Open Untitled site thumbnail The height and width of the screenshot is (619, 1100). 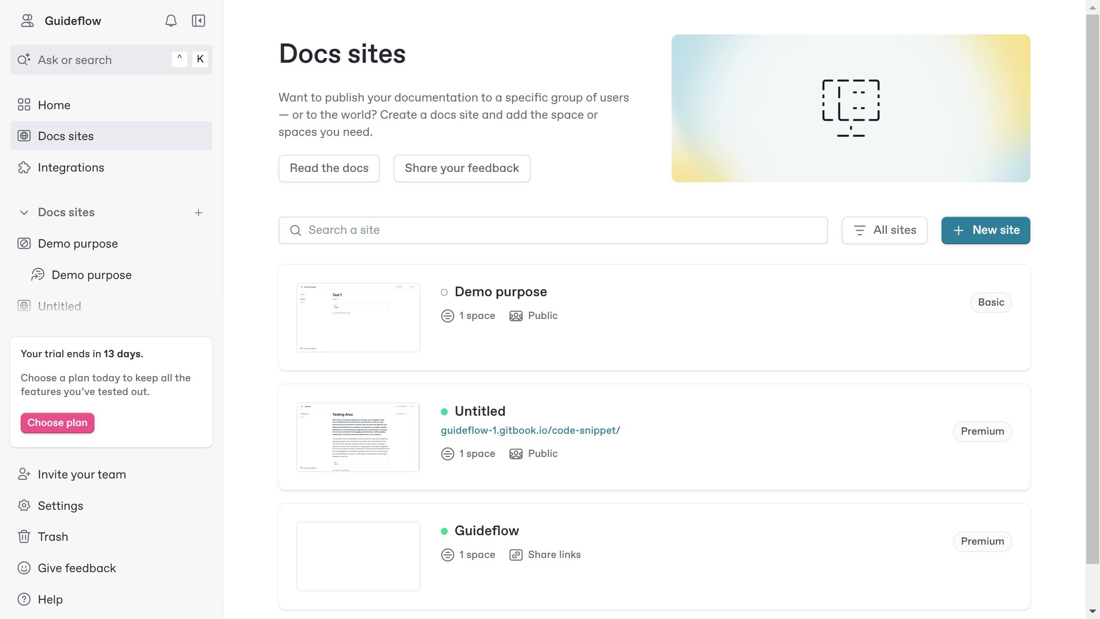coord(358,437)
